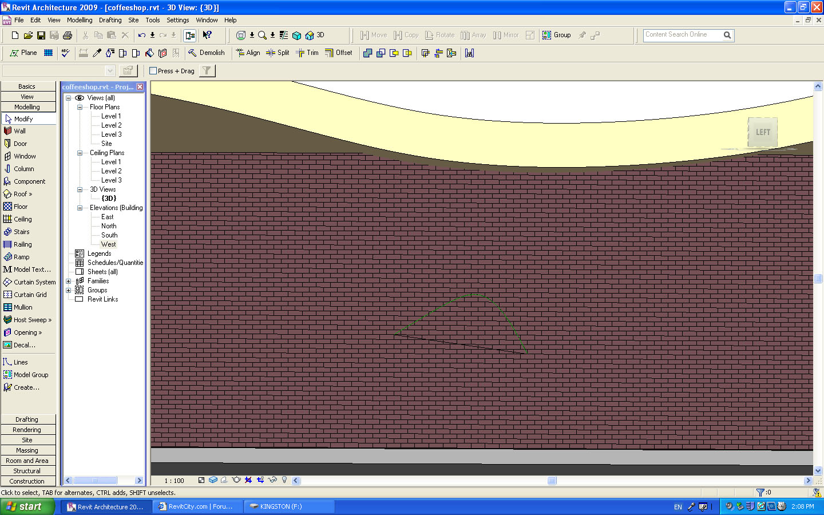Expand the Families node
The image size is (824, 515).
coord(69,281)
